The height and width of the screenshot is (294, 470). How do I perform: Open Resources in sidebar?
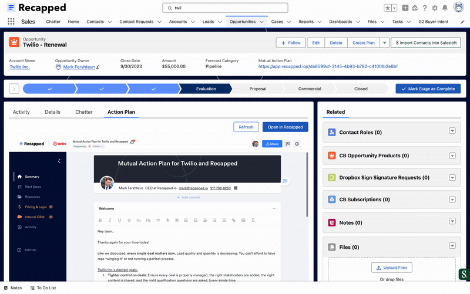pos(32,197)
